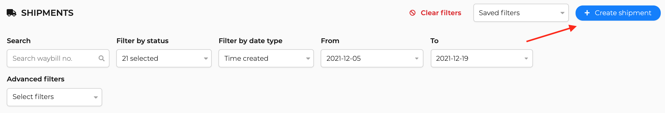Click the Clear filters link

click(x=435, y=13)
